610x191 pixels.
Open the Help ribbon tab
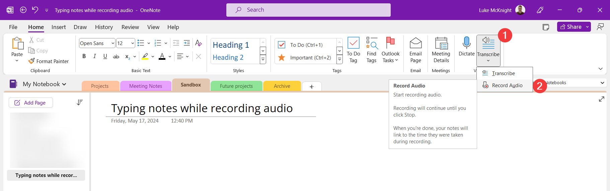[173, 27]
